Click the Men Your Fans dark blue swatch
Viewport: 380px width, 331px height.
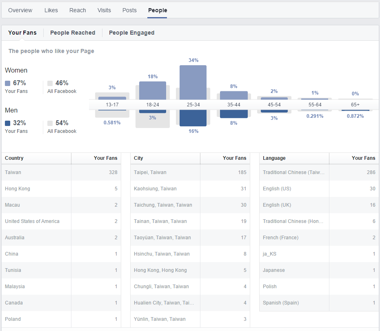tap(8, 123)
